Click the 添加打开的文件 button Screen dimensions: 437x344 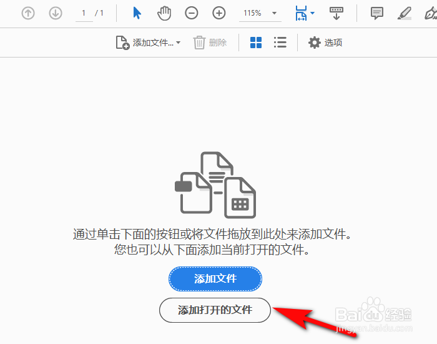(x=215, y=310)
